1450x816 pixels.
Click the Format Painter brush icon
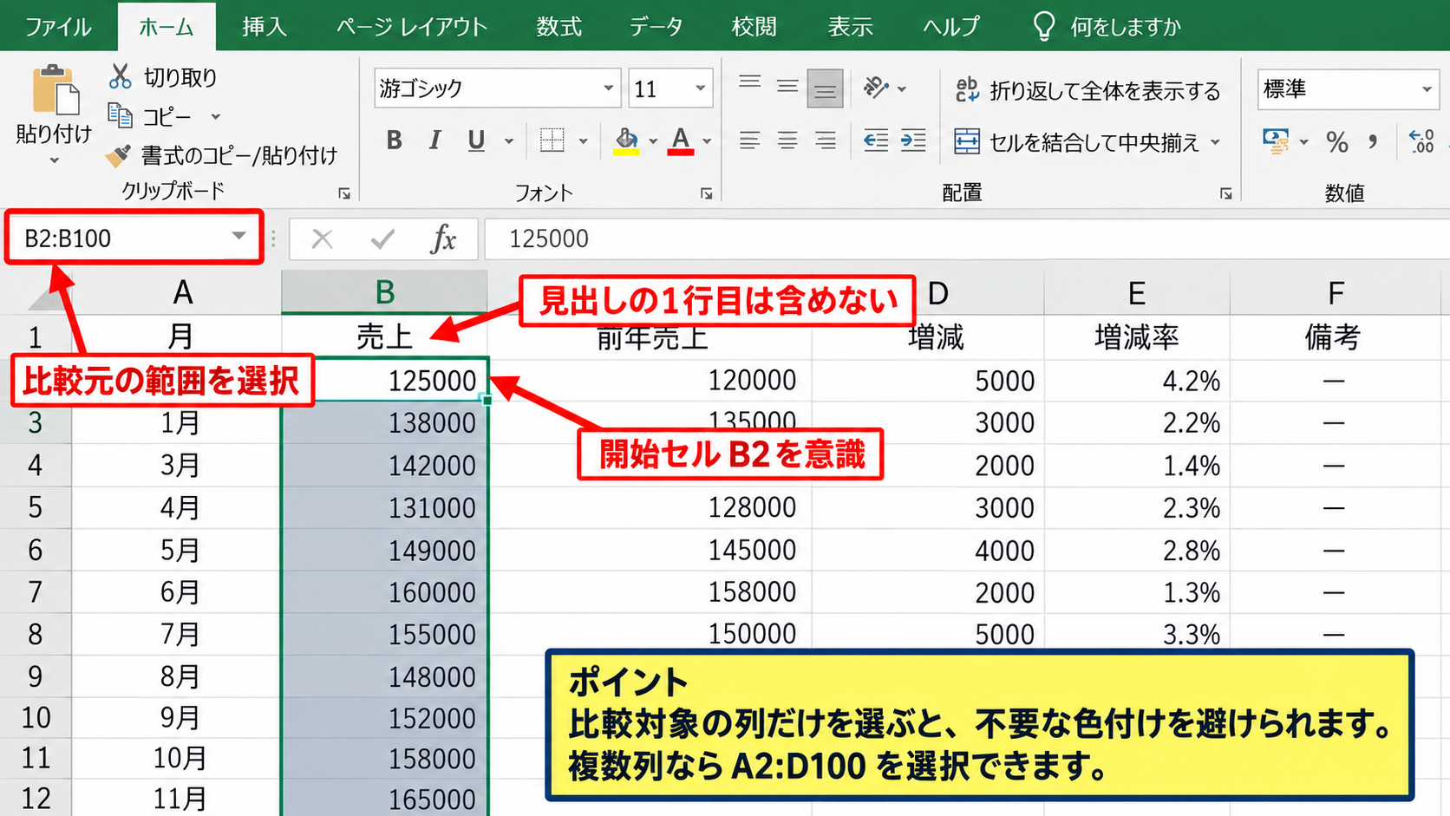click(x=118, y=155)
